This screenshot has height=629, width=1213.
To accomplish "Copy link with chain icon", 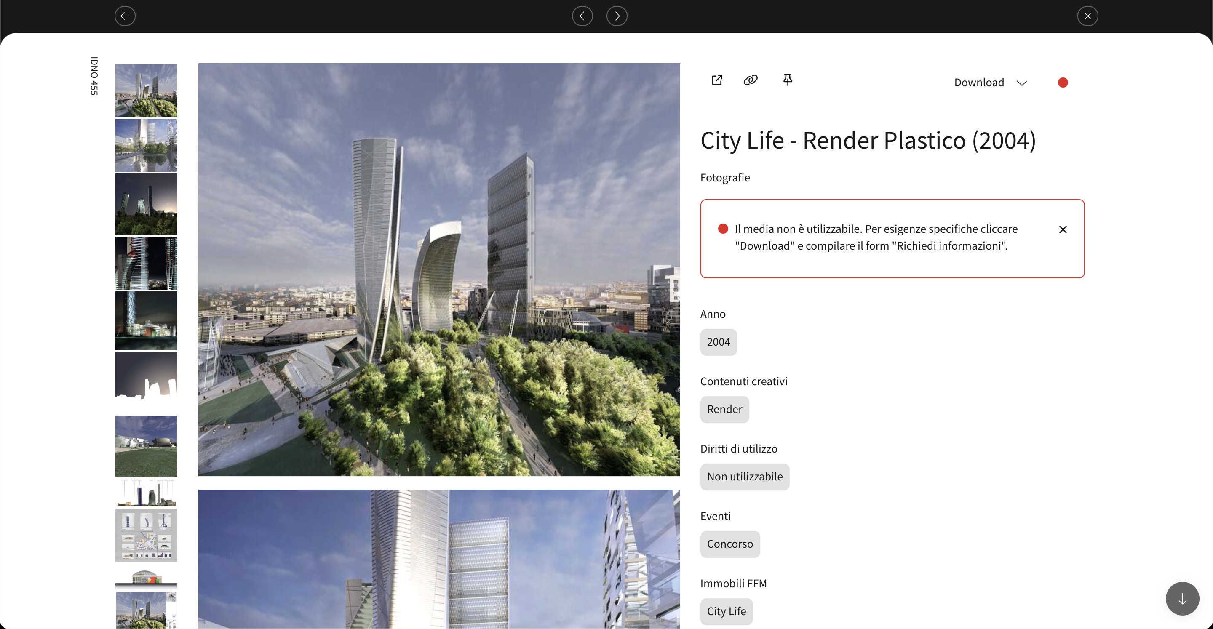I will [750, 80].
